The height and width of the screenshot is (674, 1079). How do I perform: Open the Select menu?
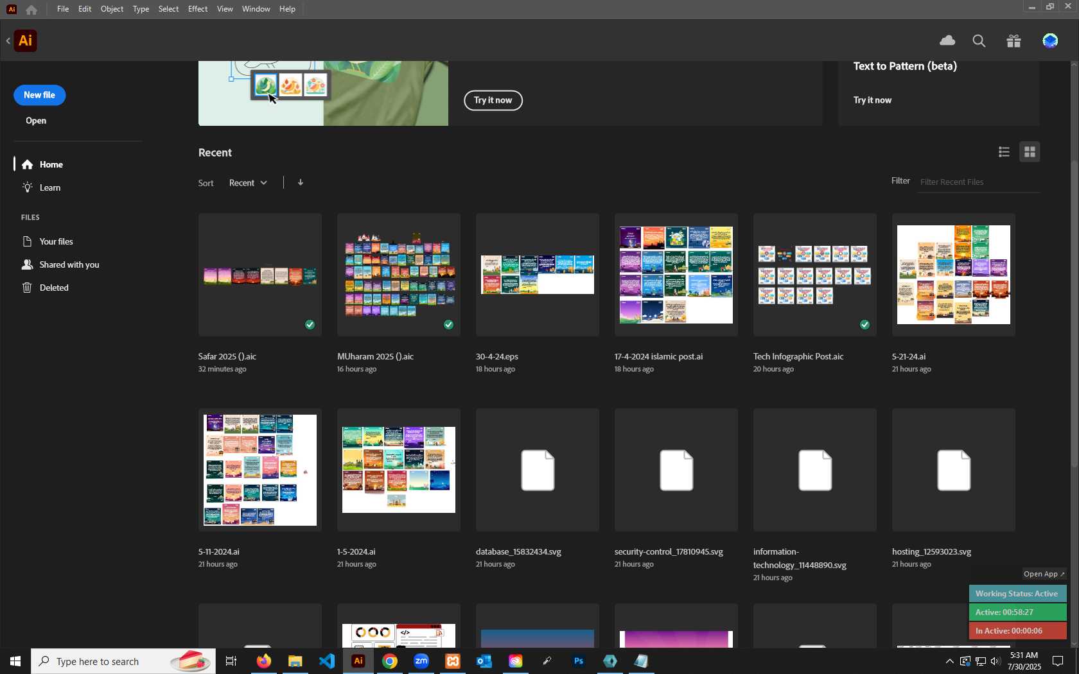(x=168, y=9)
